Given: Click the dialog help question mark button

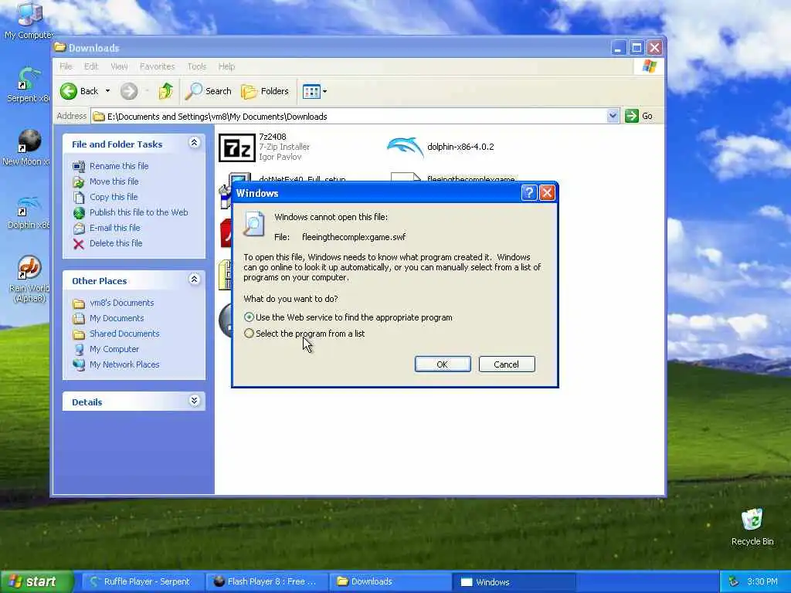Looking at the screenshot, I should click(x=528, y=192).
